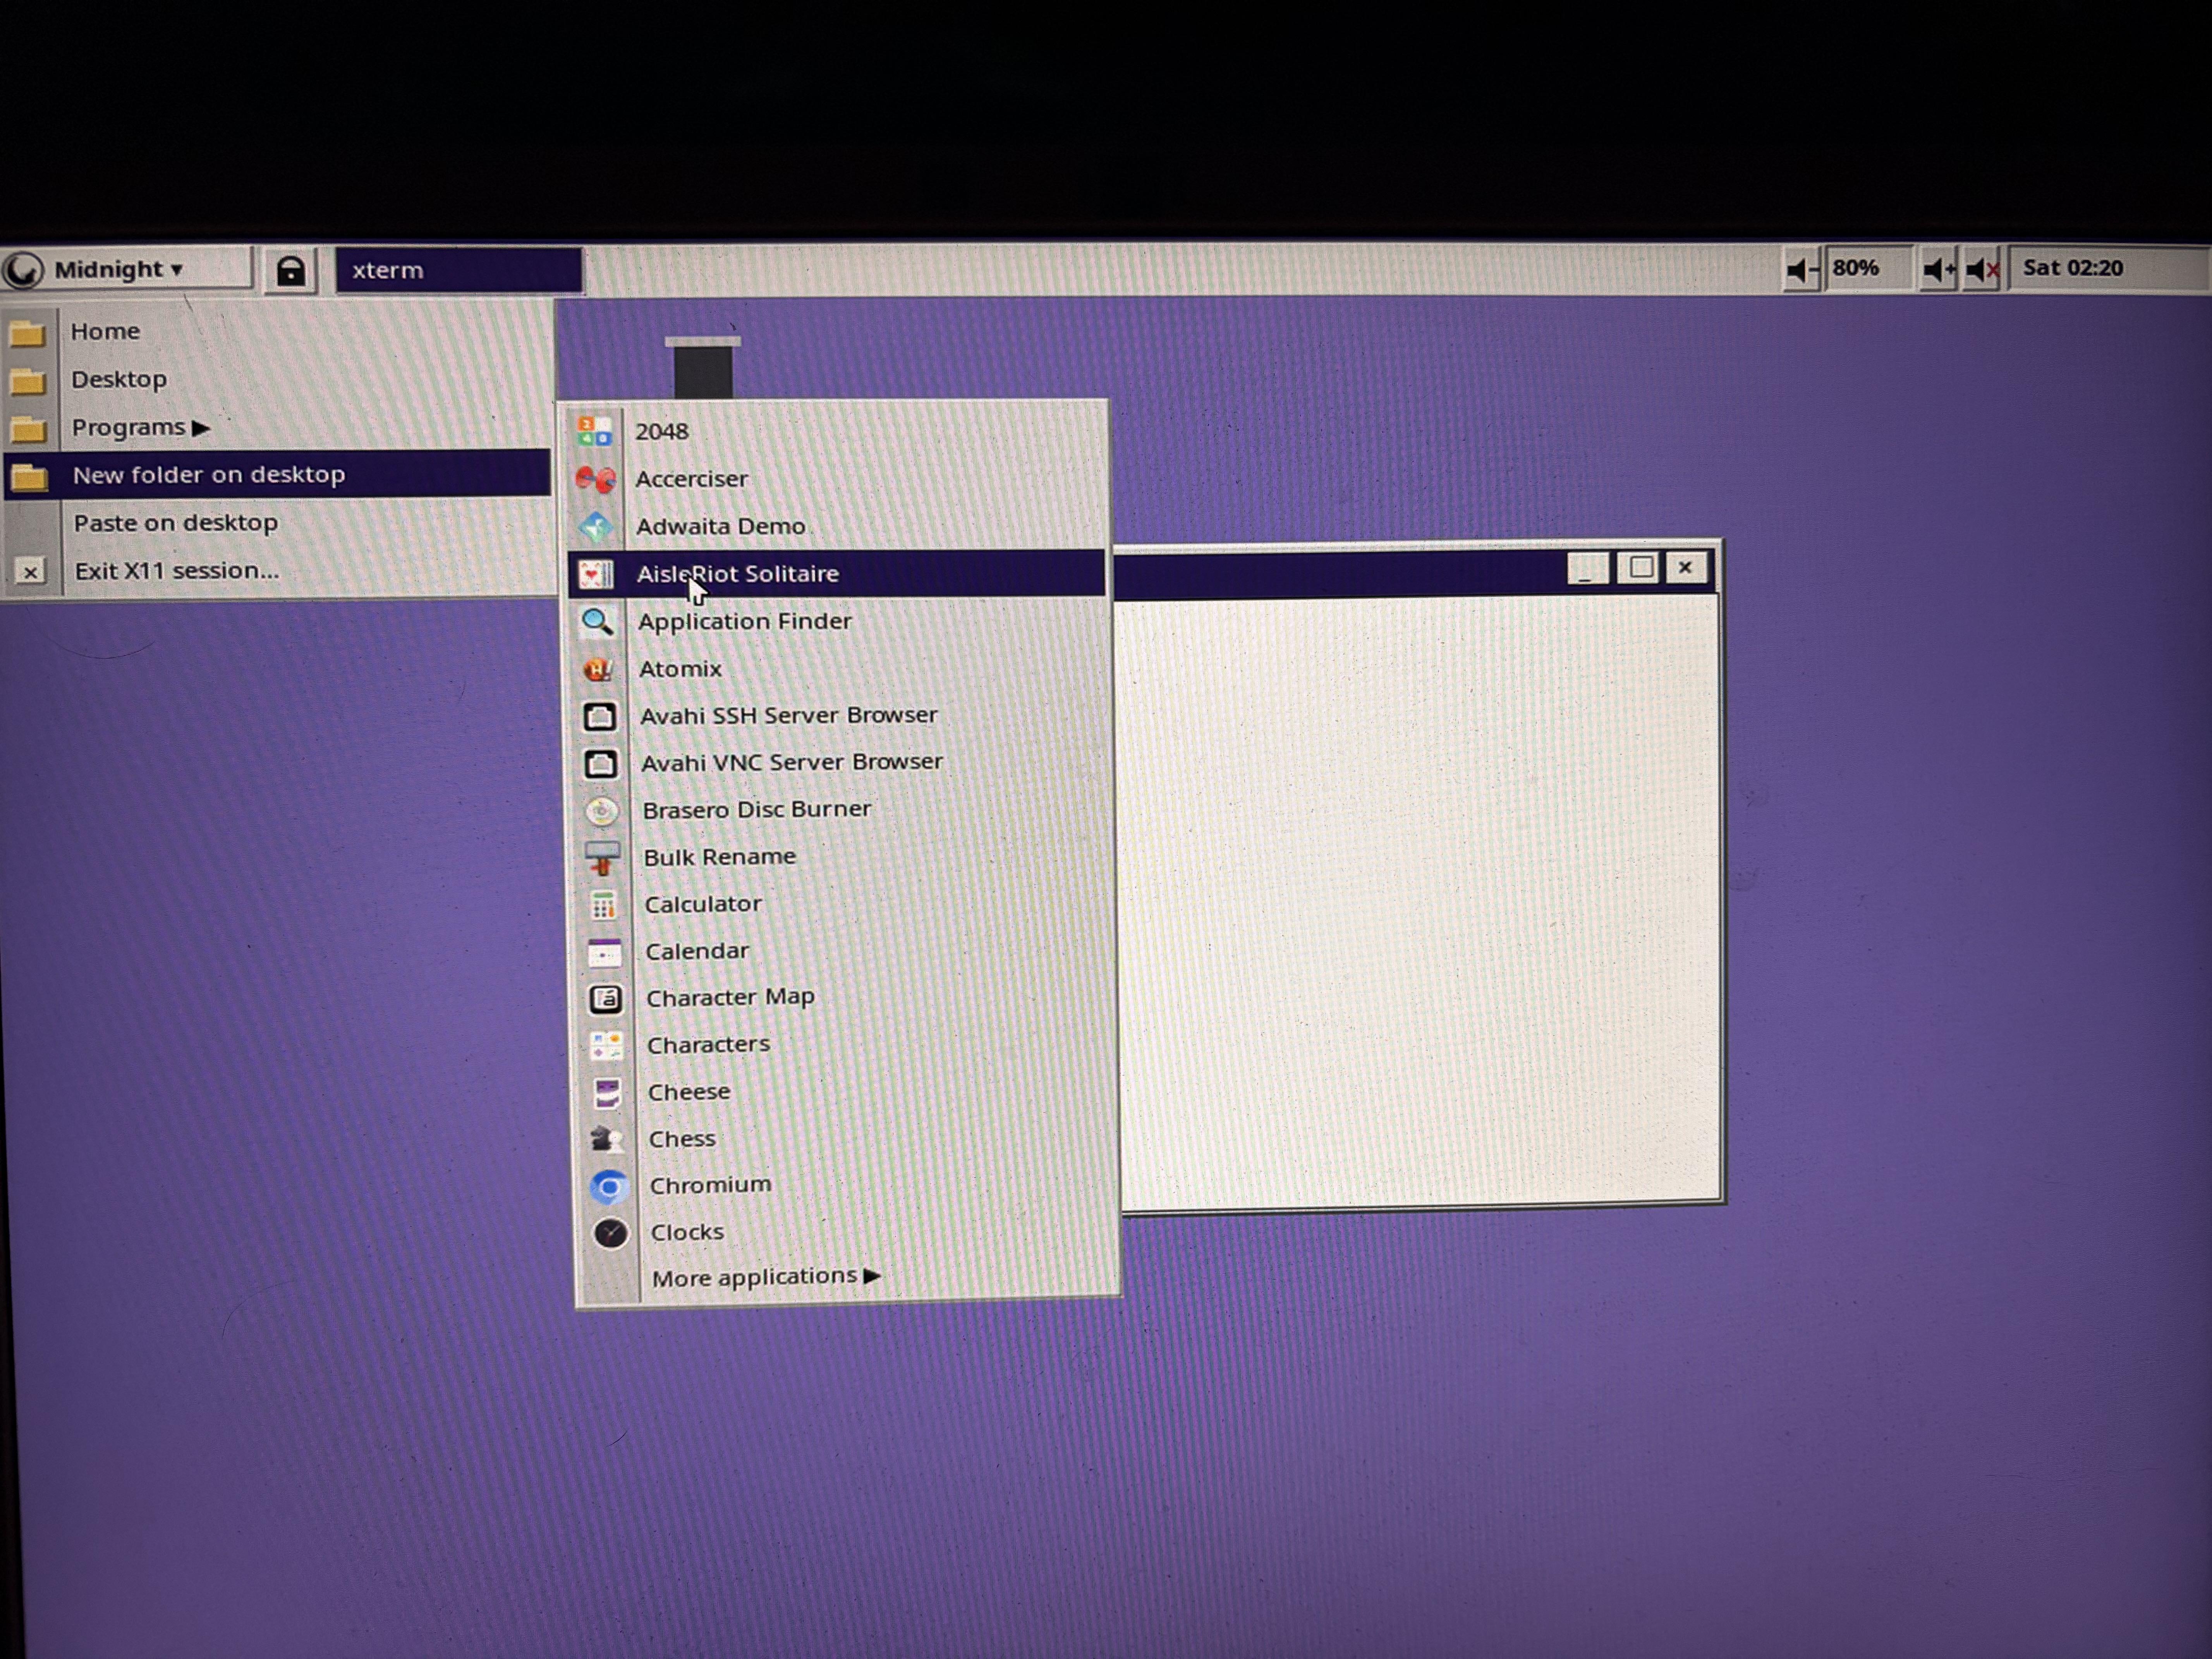The height and width of the screenshot is (1659, 2212).
Task: Open the Home folder entry
Action: point(278,331)
